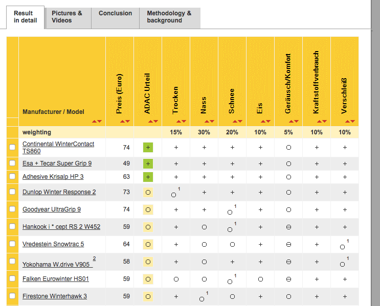The height and width of the screenshot is (306, 380).
Task: Click green ADAC rating for Esa + Tecar
Action: pos(148,163)
